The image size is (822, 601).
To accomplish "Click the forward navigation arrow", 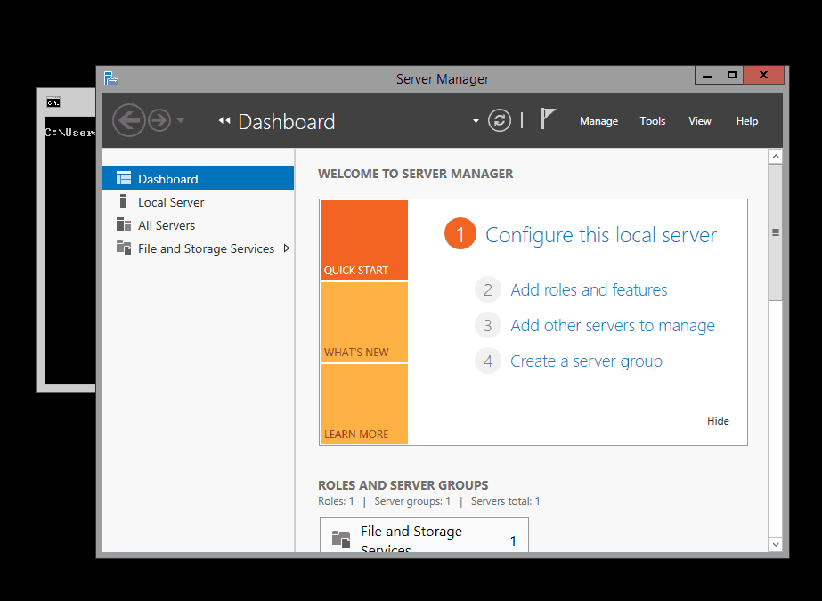I will tap(159, 120).
